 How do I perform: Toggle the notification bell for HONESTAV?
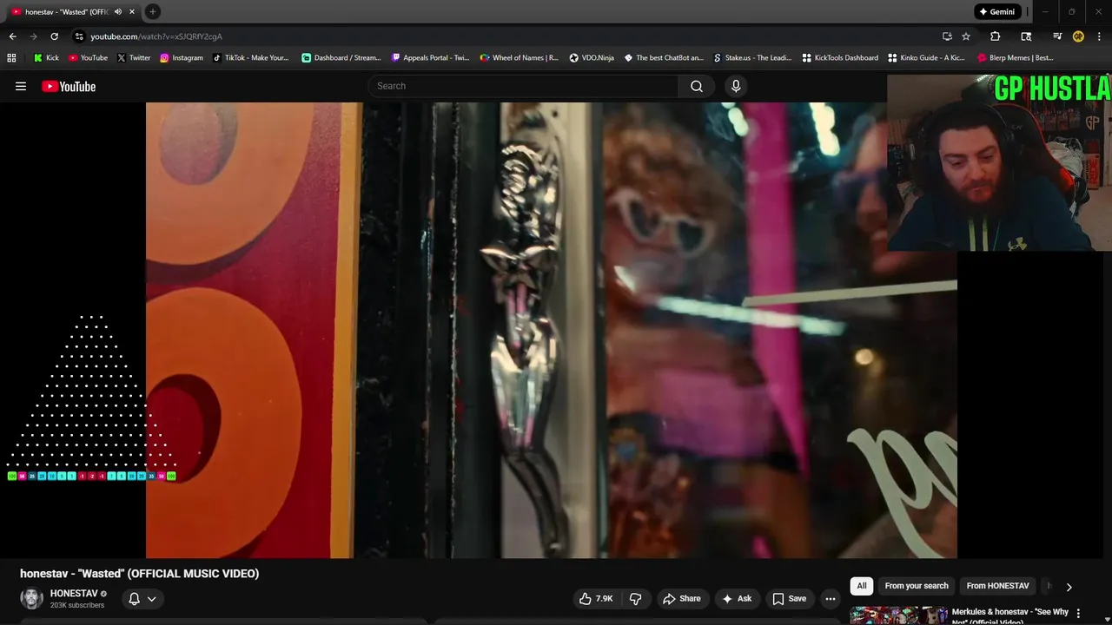[135, 598]
